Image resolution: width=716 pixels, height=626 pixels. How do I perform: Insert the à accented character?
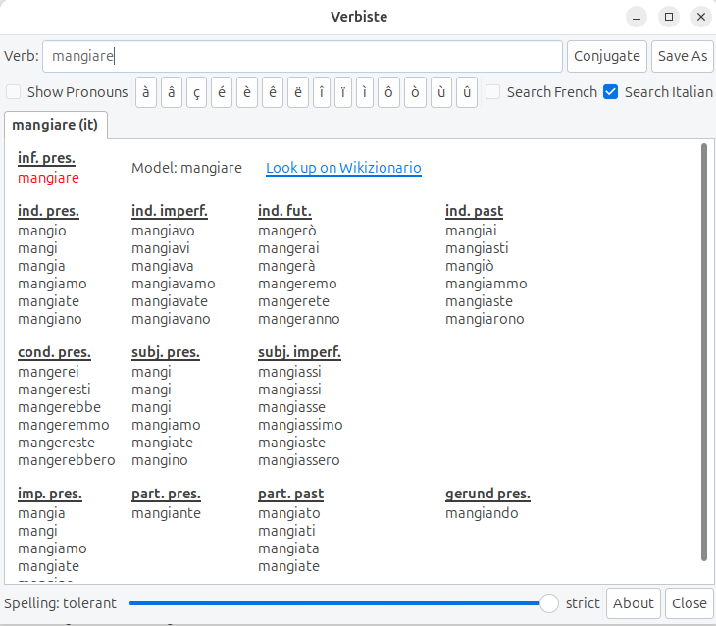coord(146,92)
